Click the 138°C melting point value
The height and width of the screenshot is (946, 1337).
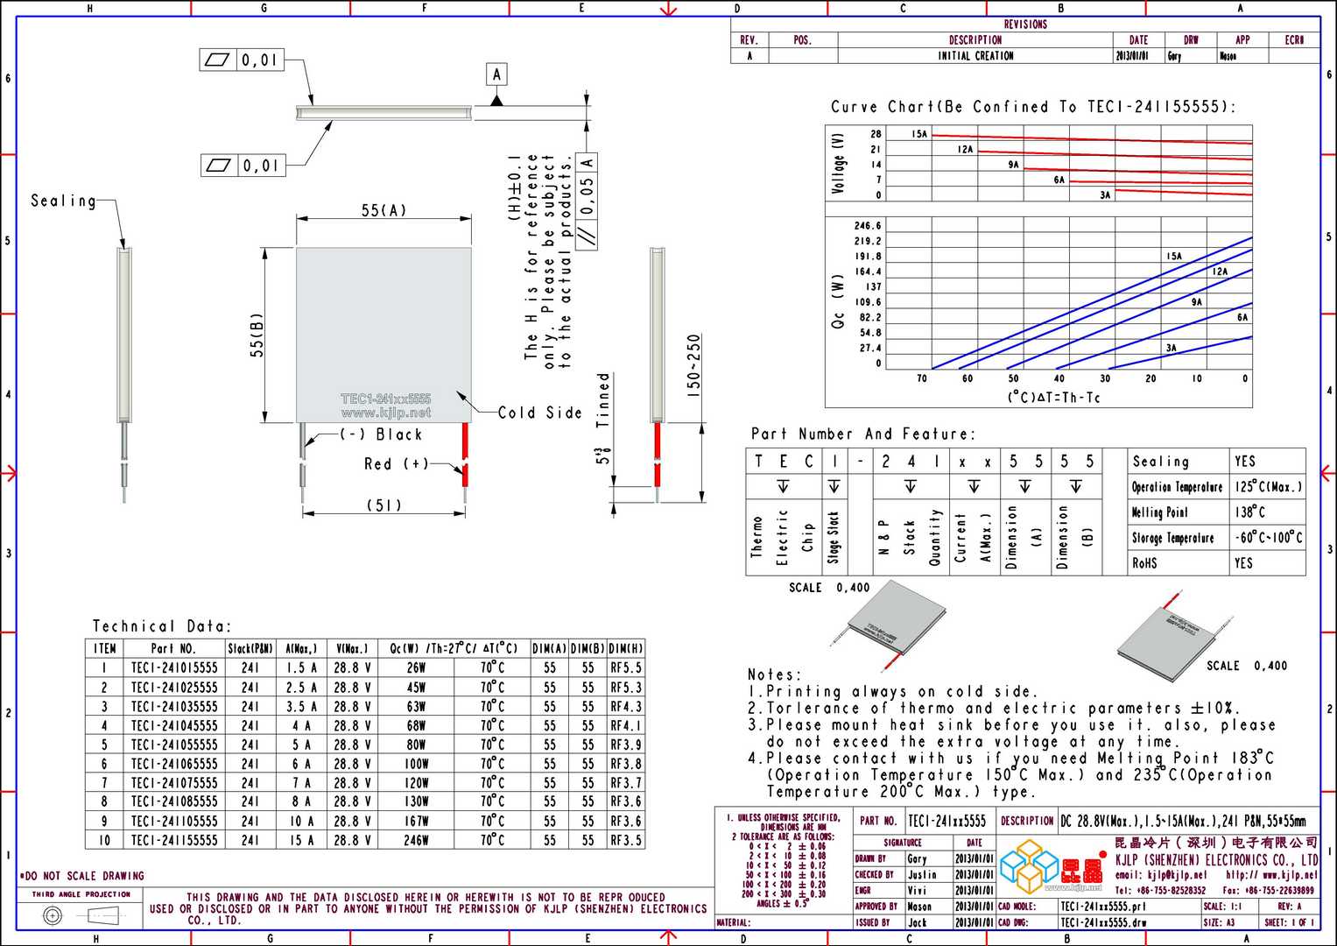(x=1250, y=512)
